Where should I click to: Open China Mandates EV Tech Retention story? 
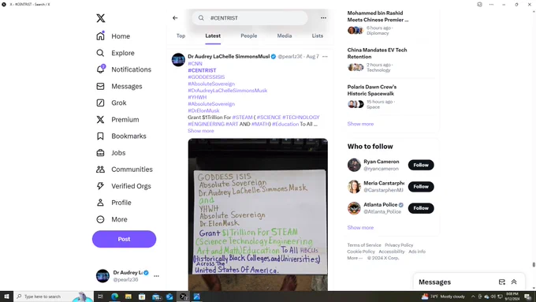[x=377, y=54]
